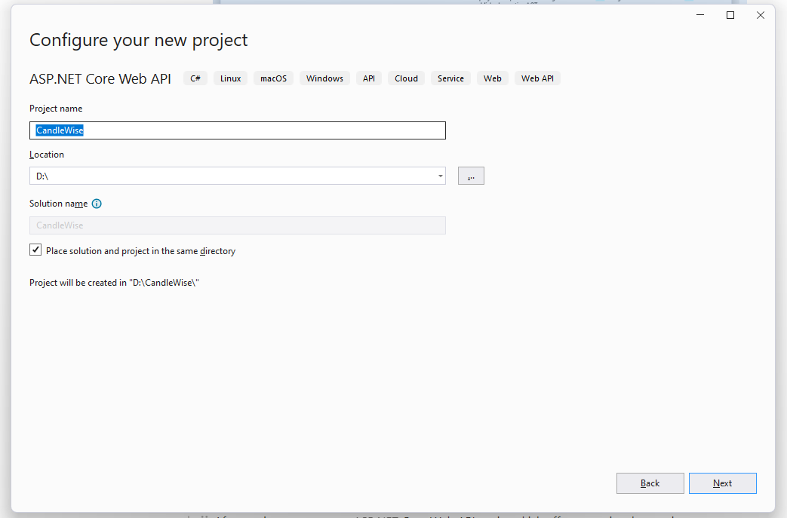Select the macOS platform tag
This screenshot has height=518, width=787.
click(x=273, y=78)
